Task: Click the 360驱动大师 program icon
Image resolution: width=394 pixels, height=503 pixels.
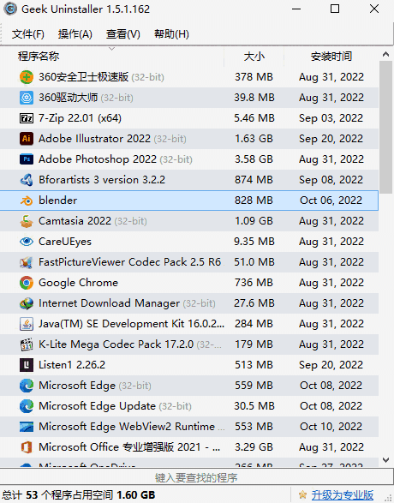Action: point(27,98)
